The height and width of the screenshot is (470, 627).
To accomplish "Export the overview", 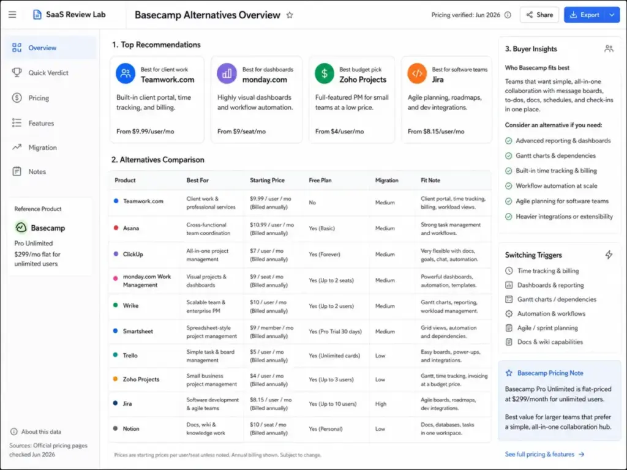I will 584,15.
